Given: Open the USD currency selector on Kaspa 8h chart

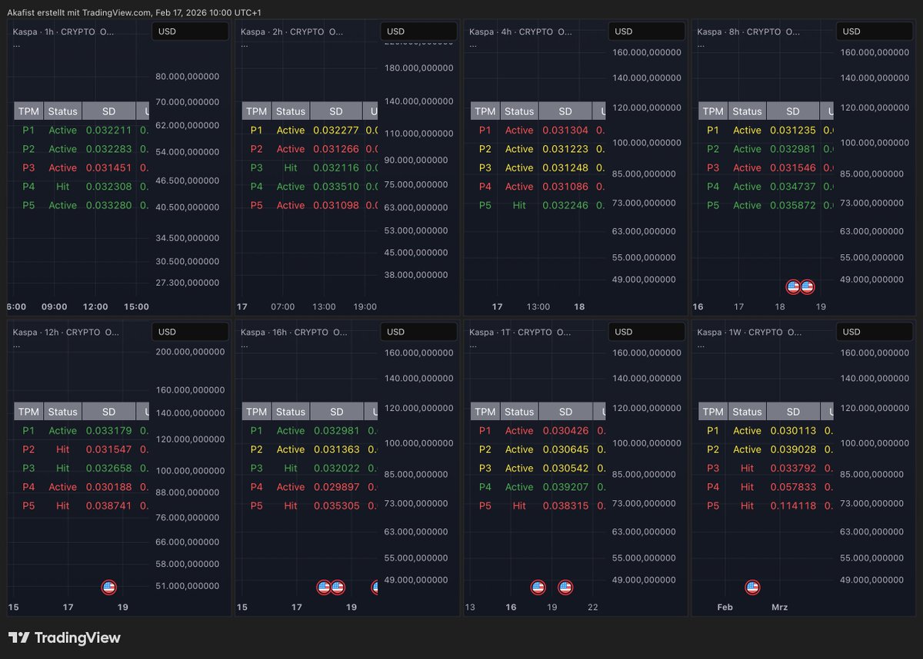Looking at the screenshot, I should pos(875,31).
